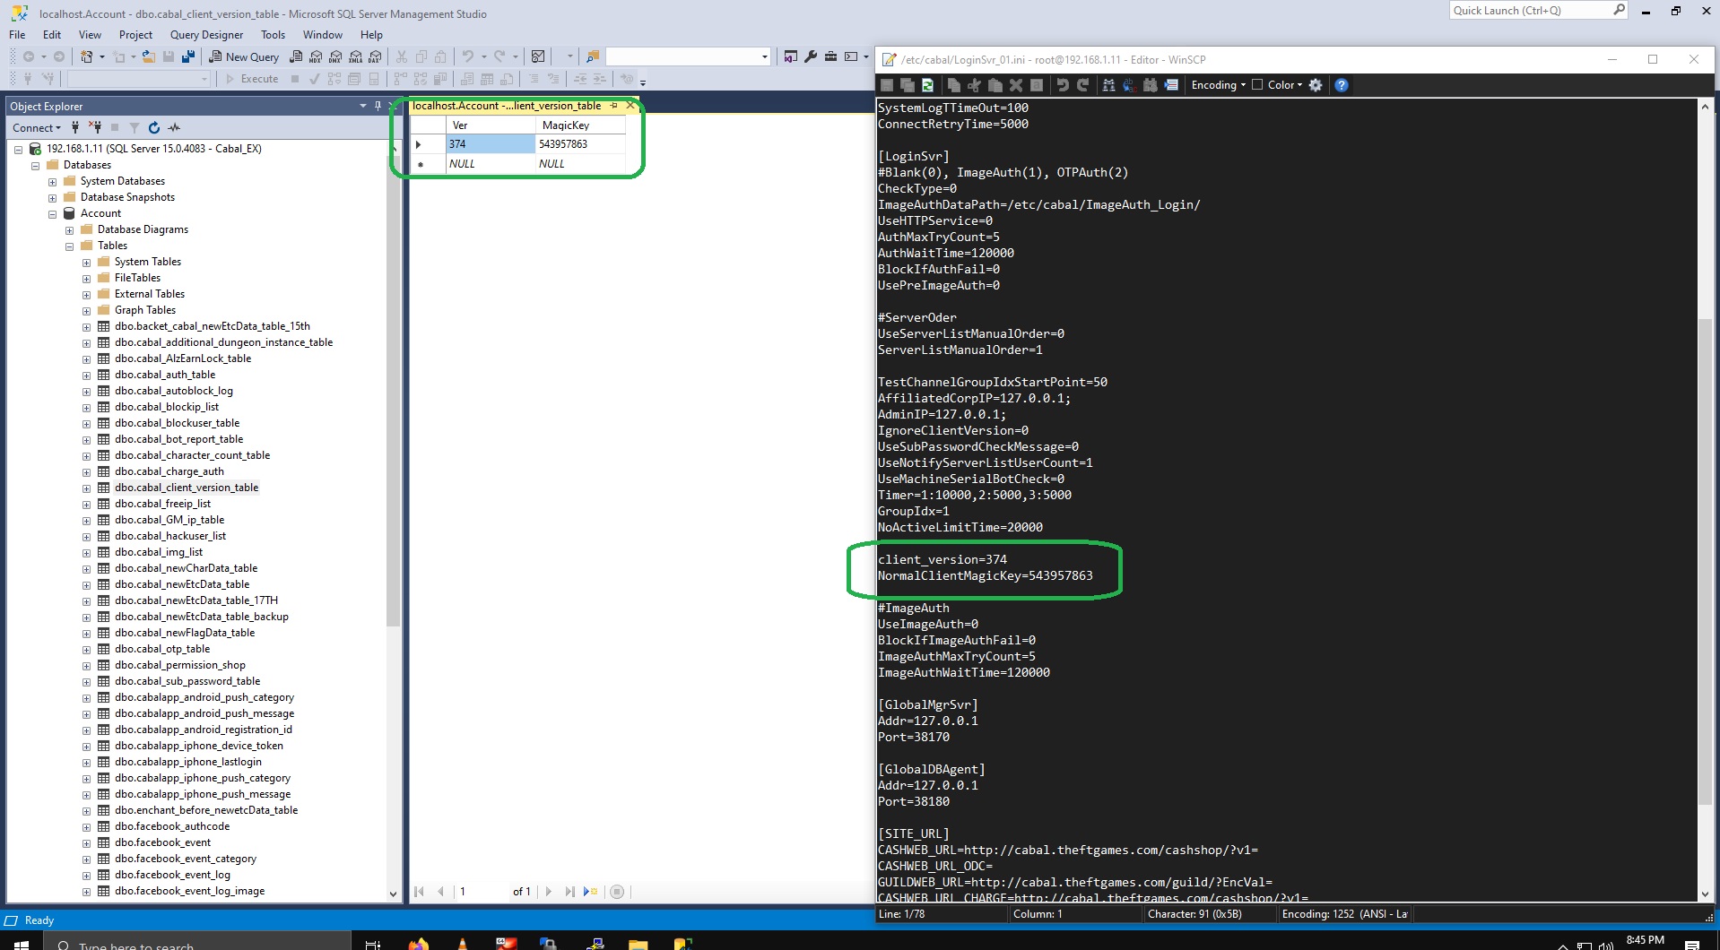Click the WinSCP editor Reload icon
The image size is (1720, 950).
click(927, 85)
